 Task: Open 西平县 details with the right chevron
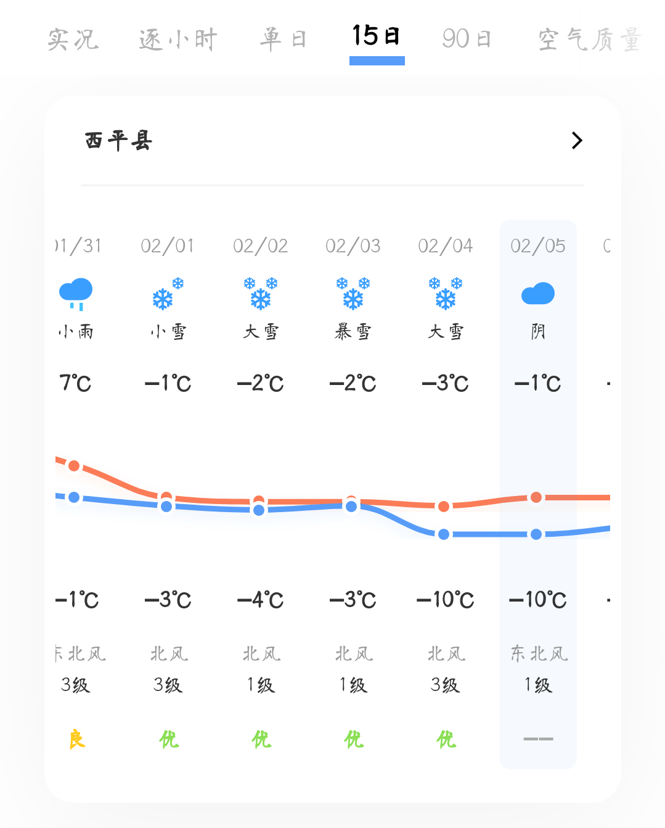[577, 141]
